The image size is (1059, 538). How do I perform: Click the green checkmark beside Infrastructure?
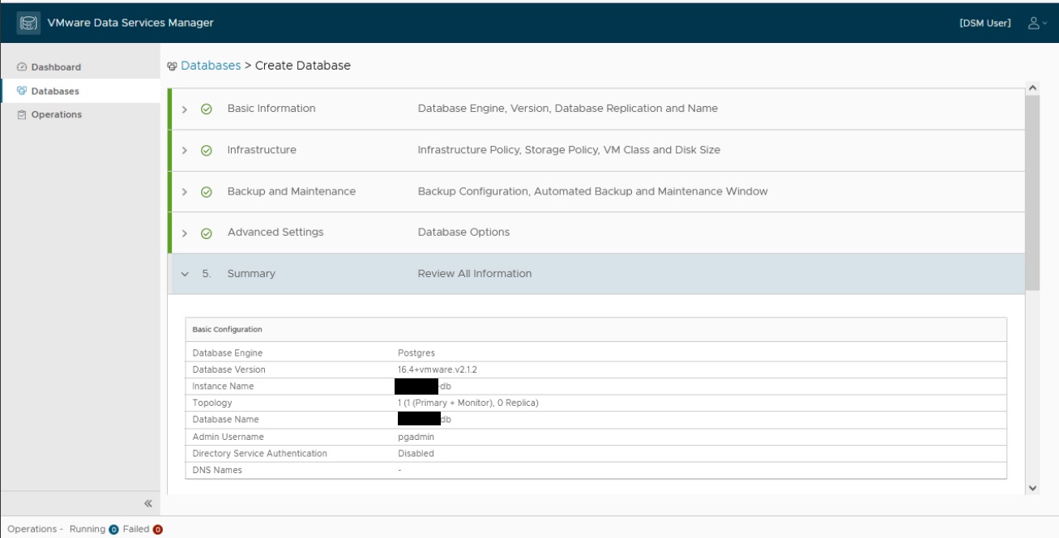(x=207, y=151)
